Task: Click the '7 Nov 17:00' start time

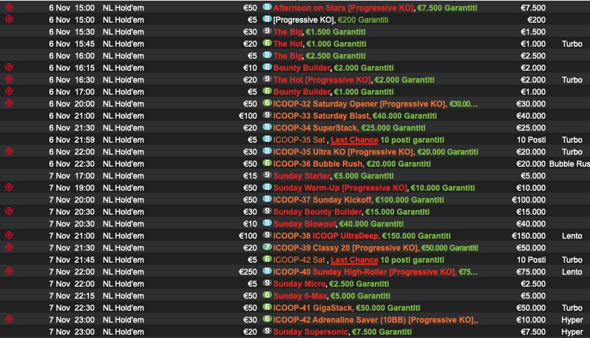Action: (x=71, y=176)
